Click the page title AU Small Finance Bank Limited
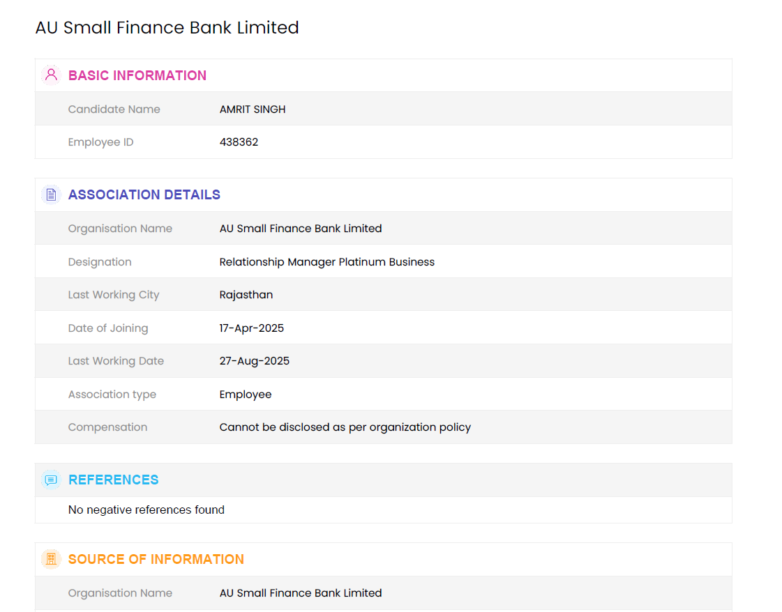782x612 pixels. pos(167,28)
